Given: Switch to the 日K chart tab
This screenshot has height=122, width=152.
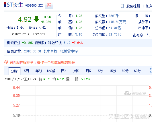Looking at the screenshot, I should 64,71.
